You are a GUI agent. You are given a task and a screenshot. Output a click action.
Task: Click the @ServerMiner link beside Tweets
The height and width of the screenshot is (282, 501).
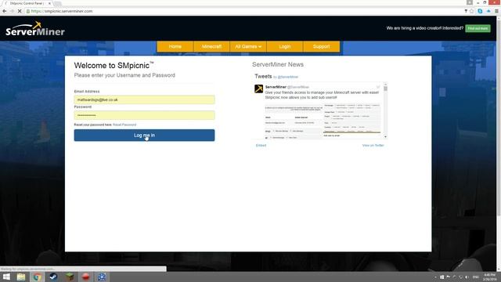[288, 77]
